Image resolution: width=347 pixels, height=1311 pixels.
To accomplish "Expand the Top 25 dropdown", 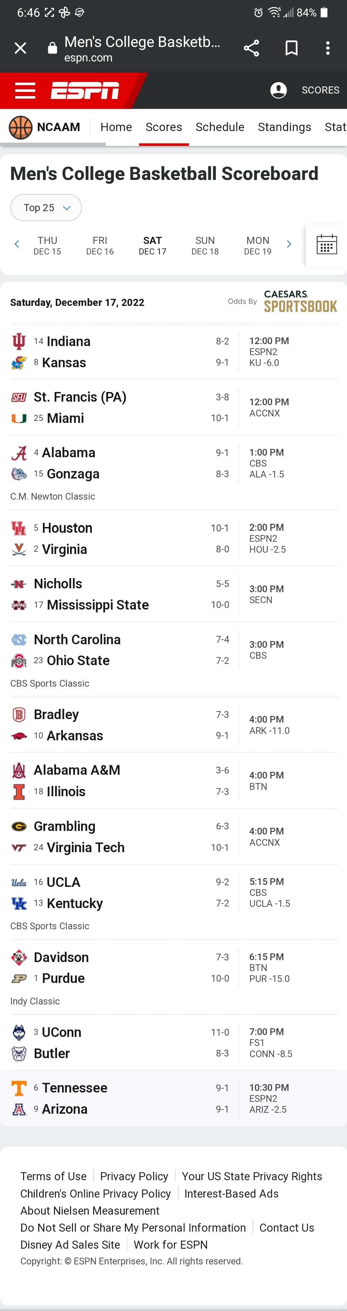I will 46,208.
